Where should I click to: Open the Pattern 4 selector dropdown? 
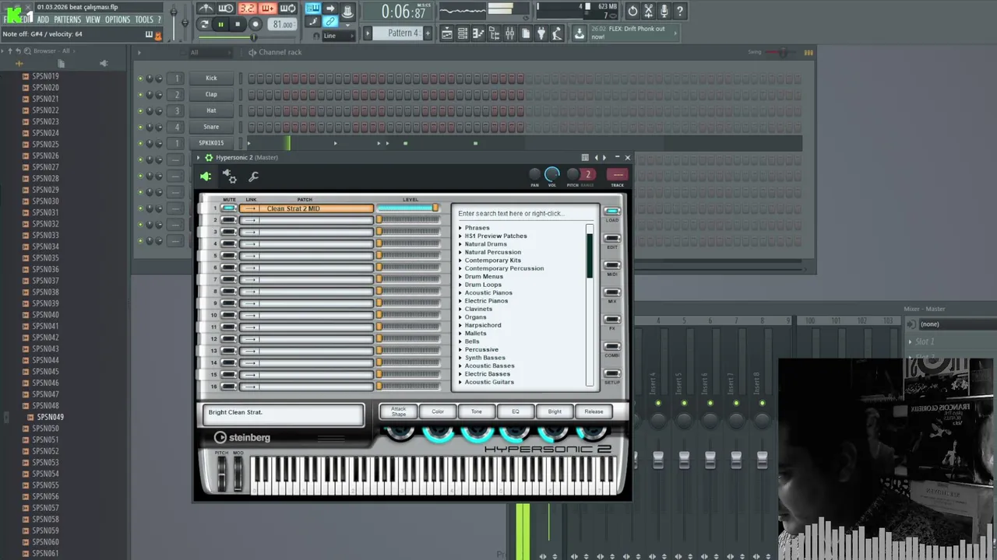coord(397,33)
